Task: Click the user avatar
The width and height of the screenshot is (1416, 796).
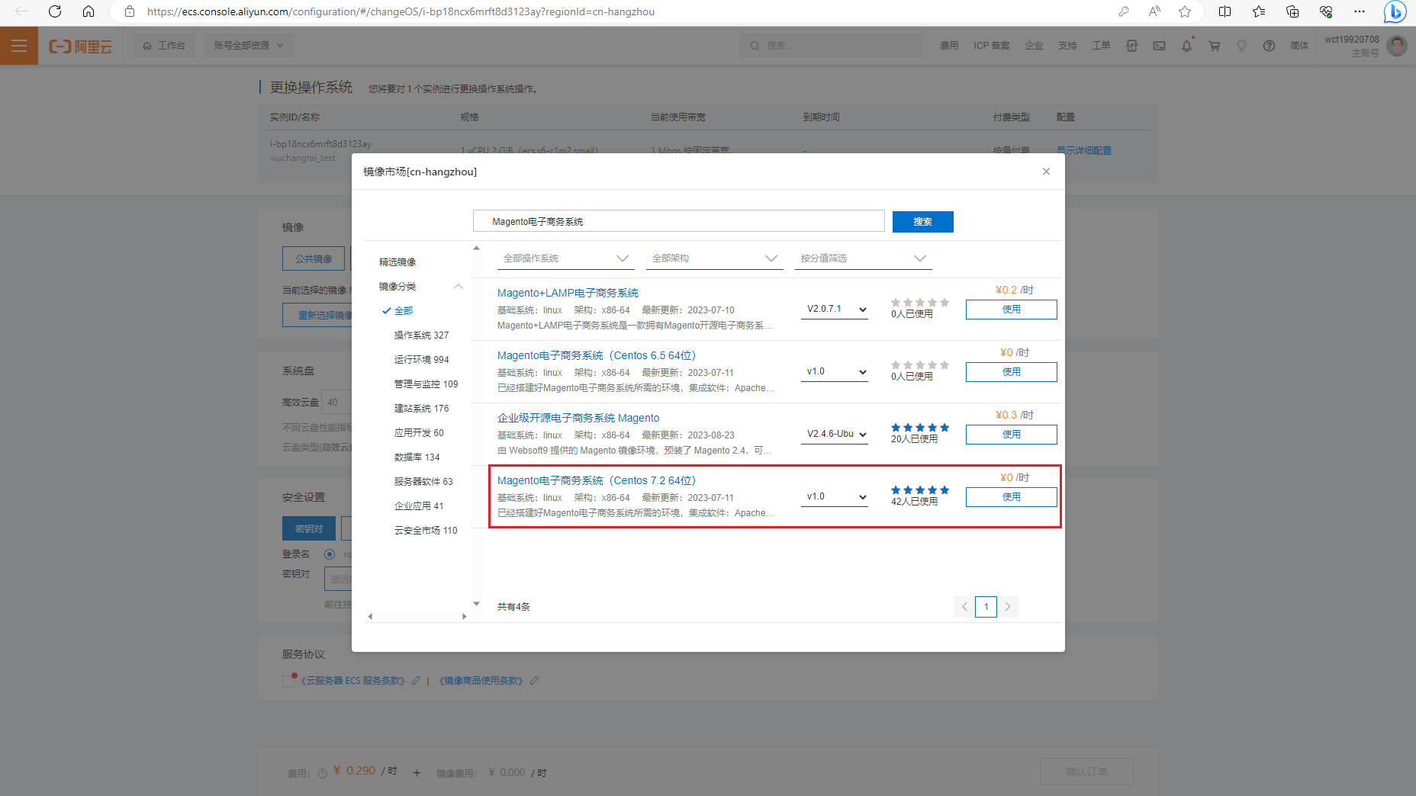Action: click(1397, 46)
